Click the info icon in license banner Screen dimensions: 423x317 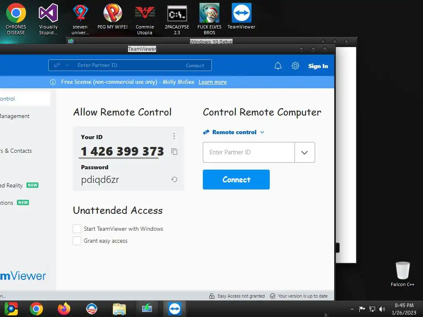point(53,82)
